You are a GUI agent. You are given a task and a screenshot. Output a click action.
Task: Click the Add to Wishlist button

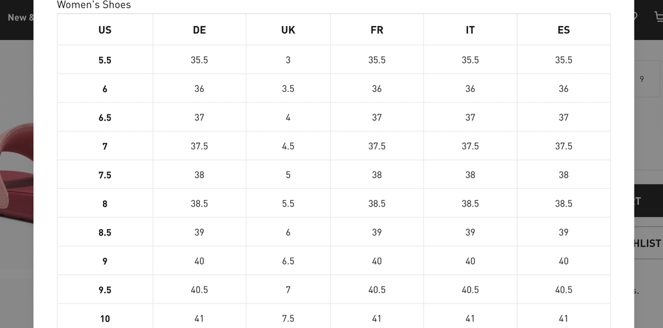647,243
